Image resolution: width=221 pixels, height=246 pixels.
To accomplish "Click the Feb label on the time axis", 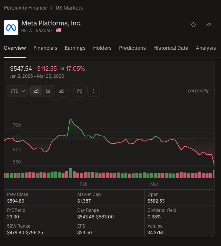I will pos(84,184).
